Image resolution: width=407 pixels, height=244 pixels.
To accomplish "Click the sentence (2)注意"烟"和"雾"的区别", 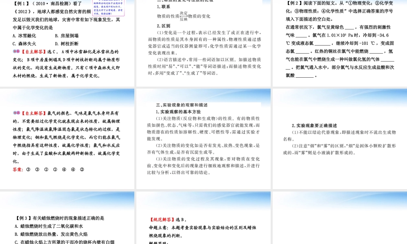I will (x=339, y=149).
